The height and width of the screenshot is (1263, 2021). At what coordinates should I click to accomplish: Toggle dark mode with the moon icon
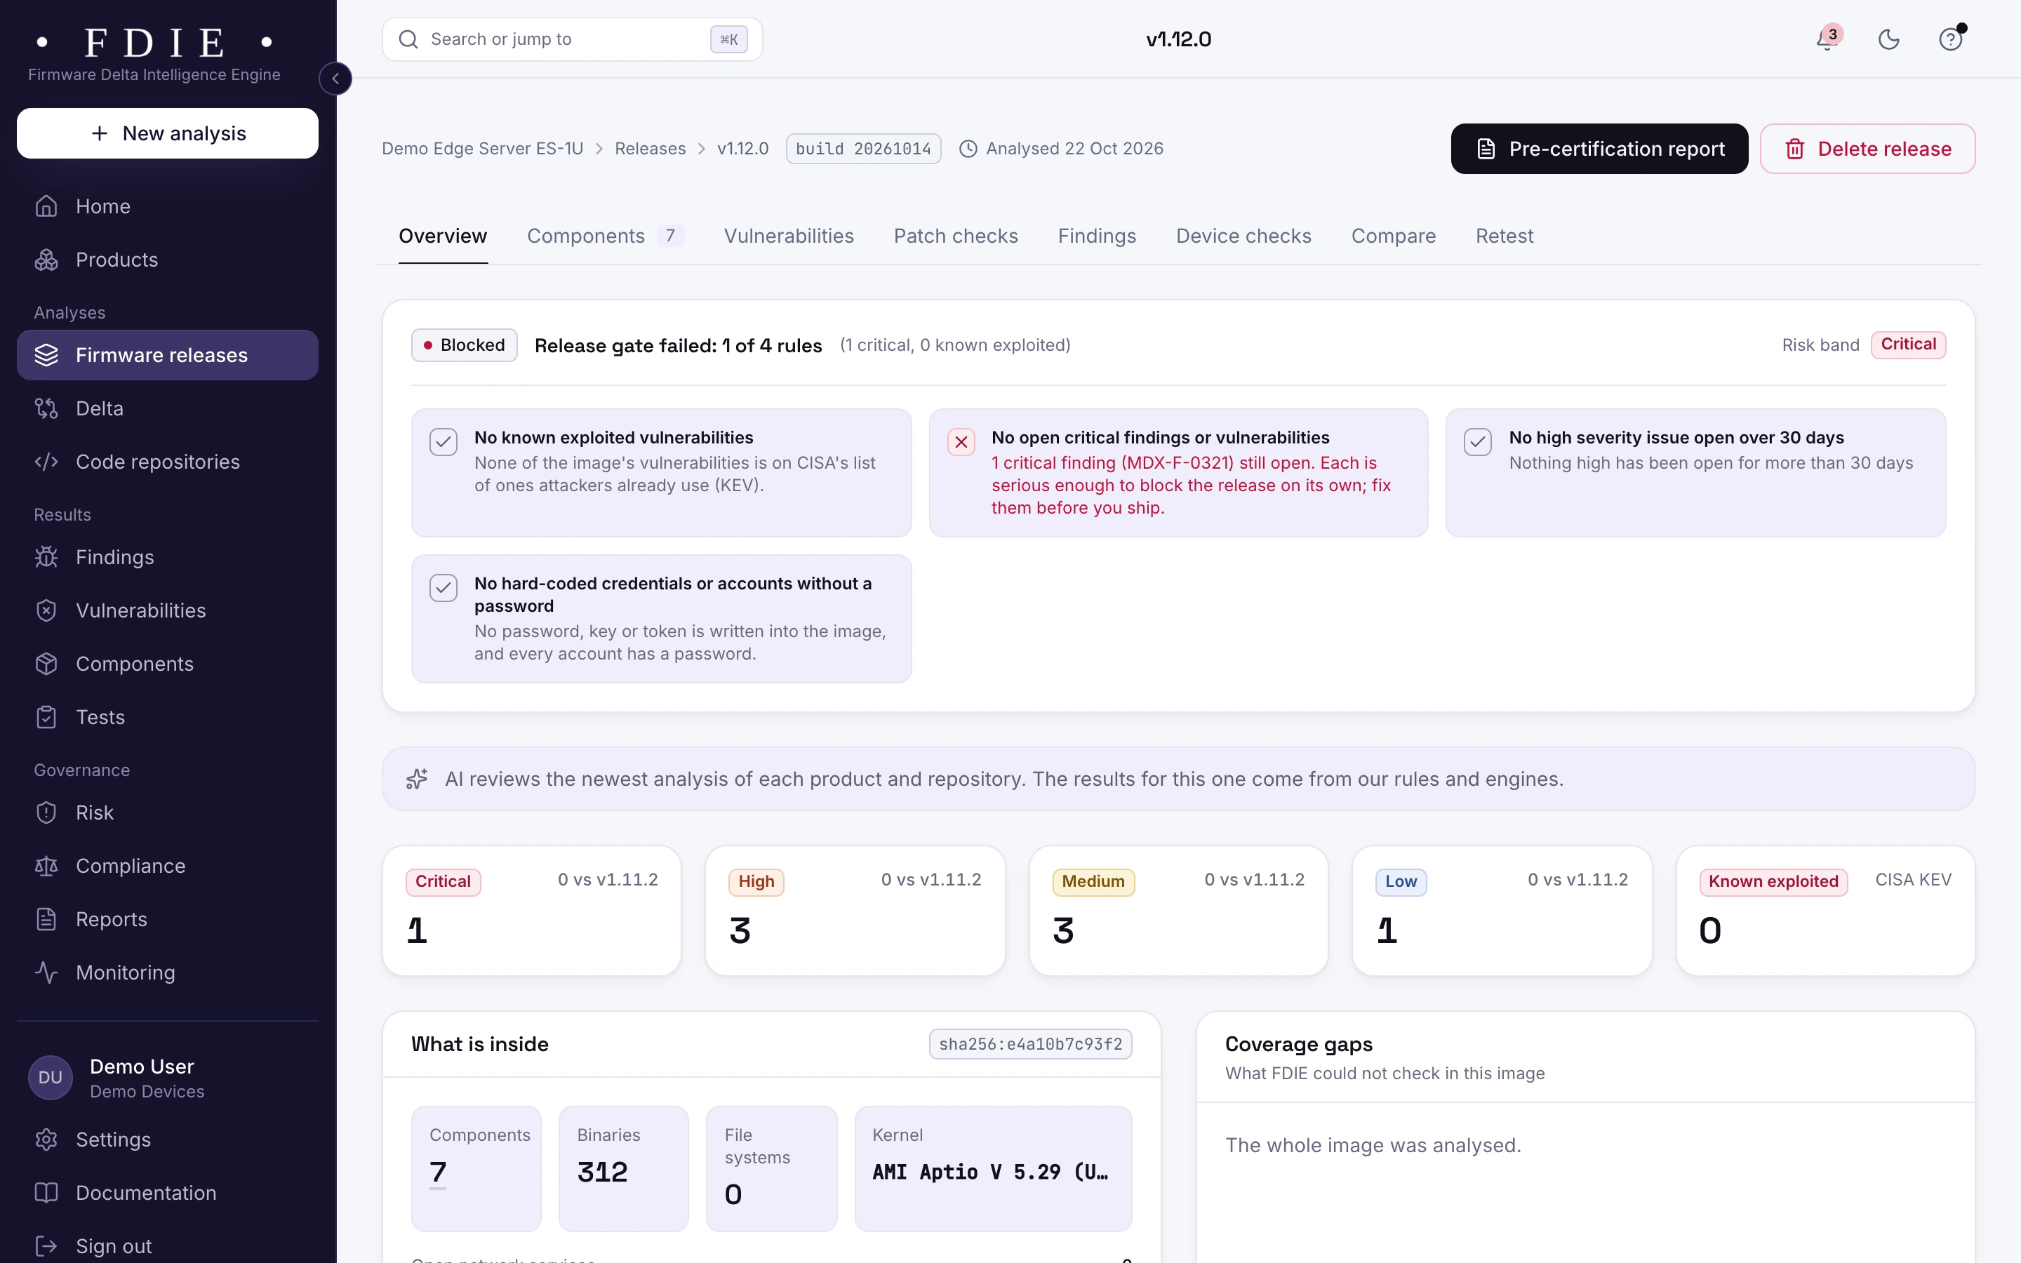pyautogui.click(x=1889, y=39)
